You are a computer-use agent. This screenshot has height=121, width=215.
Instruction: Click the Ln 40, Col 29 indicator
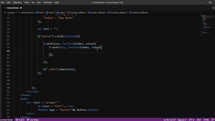tap(169, 120)
